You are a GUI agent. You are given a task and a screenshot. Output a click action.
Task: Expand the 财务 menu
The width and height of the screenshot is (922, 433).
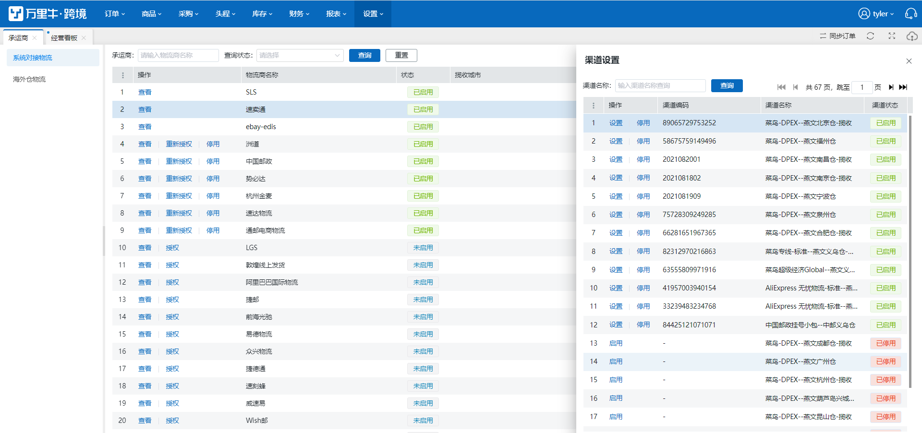tap(299, 13)
